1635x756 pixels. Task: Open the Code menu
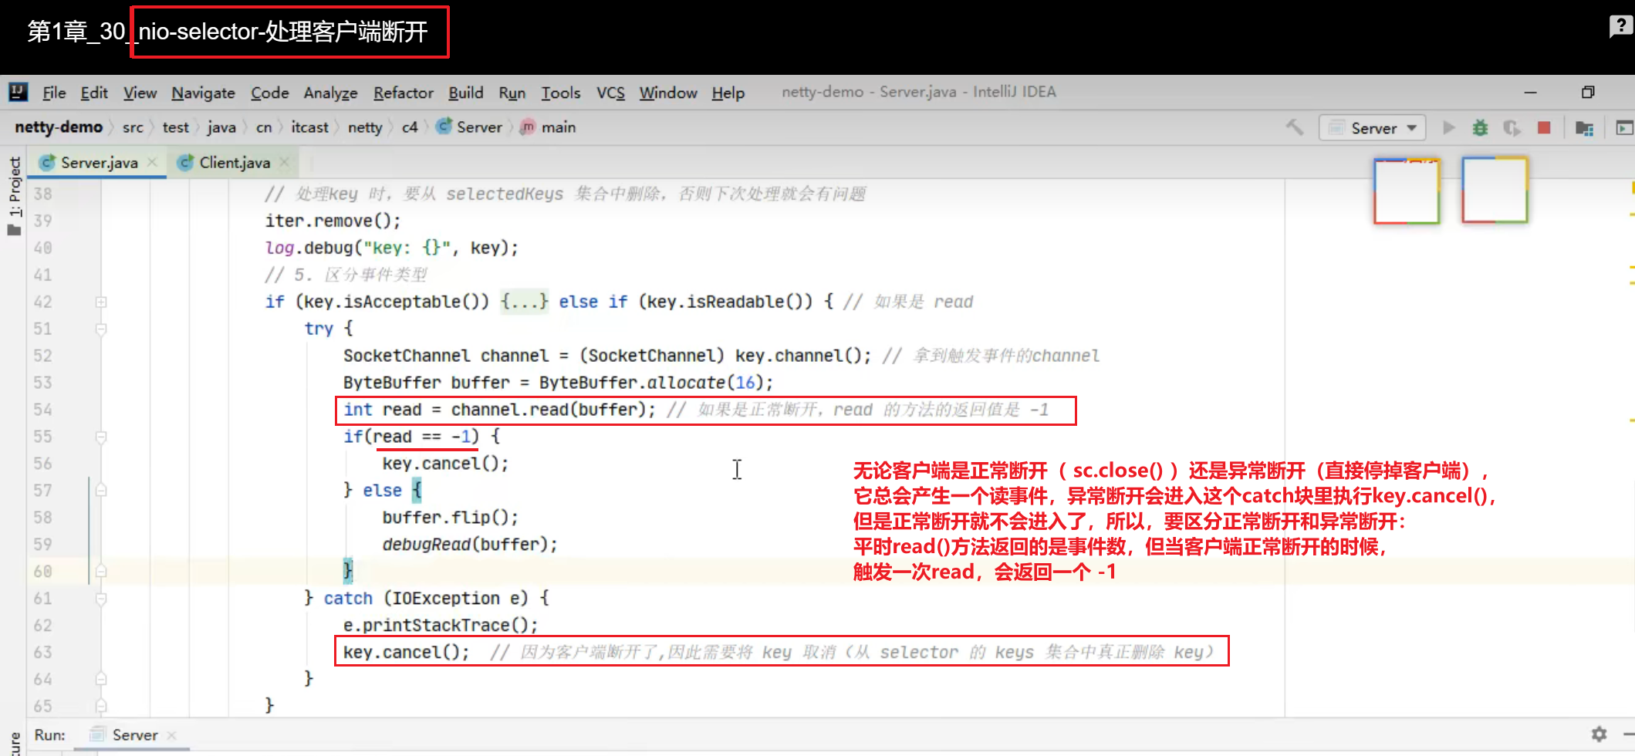coord(269,93)
